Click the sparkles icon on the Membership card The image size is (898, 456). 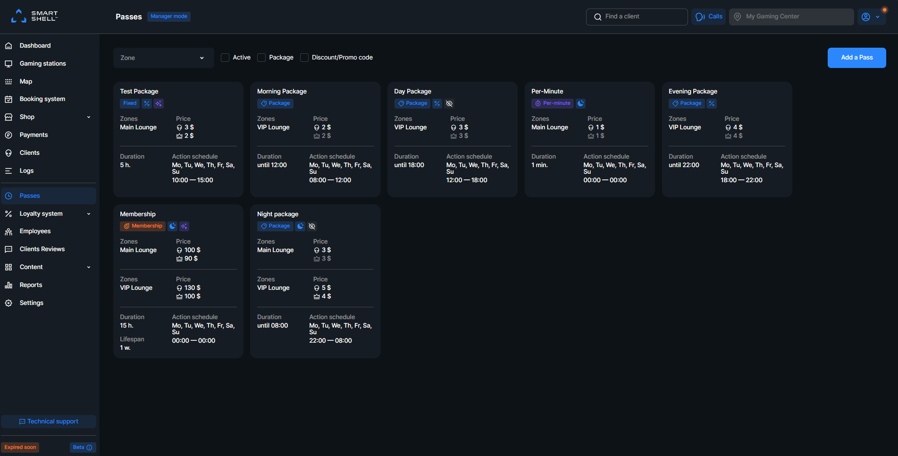[184, 226]
